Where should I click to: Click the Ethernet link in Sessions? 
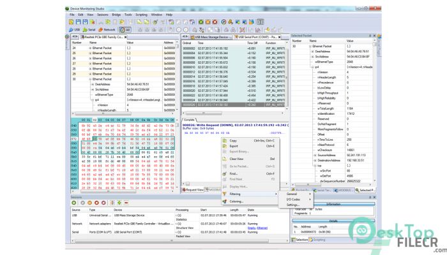pos(262,228)
